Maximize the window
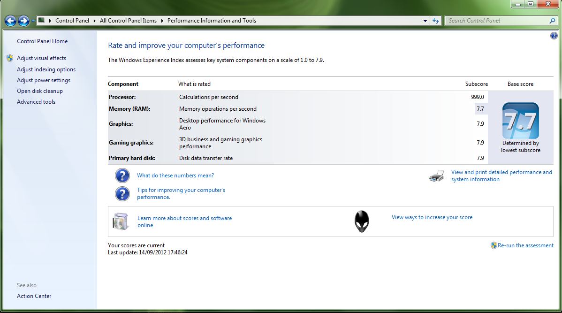The image size is (562, 313). (x=531, y=4)
